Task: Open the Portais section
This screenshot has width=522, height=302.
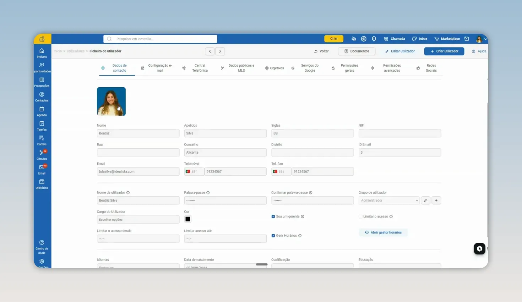Action: point(42,140)
